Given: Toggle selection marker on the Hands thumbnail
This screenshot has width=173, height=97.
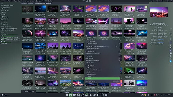Looking at the screenshot, I should point(137,73).
